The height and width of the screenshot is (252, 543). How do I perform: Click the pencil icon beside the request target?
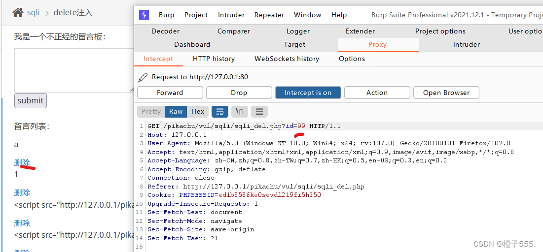[x=143, y=77]
